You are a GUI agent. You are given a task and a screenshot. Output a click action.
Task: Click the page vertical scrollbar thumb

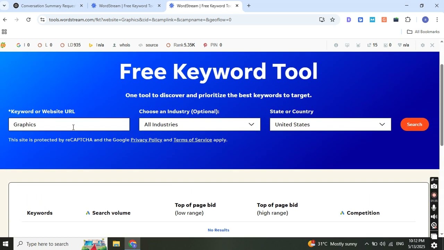point(442,105)
